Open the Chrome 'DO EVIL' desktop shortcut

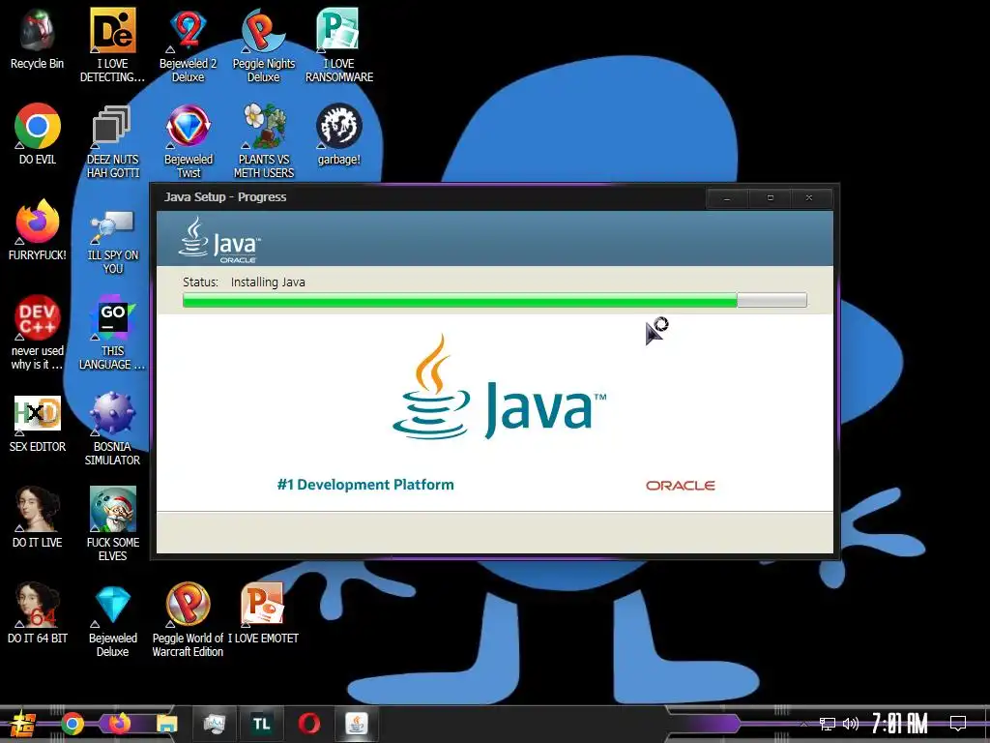[38, 134]
